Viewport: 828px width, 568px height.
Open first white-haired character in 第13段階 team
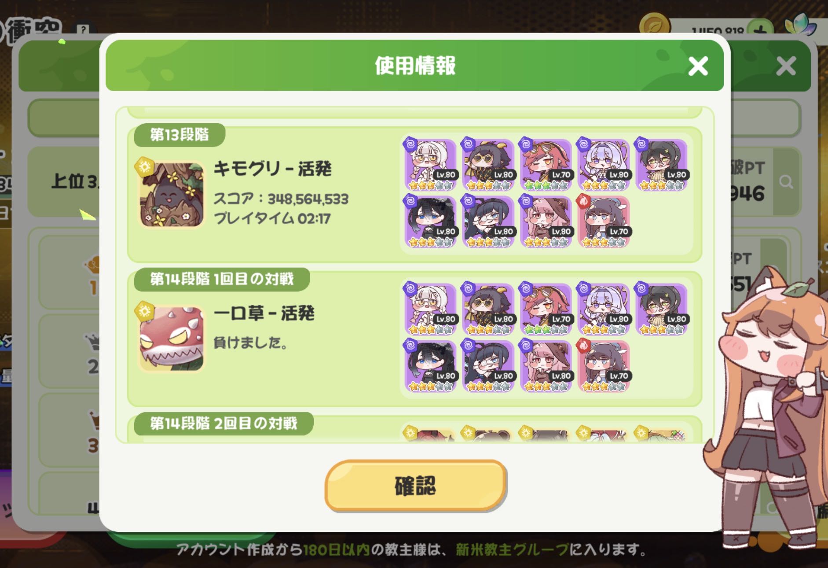click(430, 165)
